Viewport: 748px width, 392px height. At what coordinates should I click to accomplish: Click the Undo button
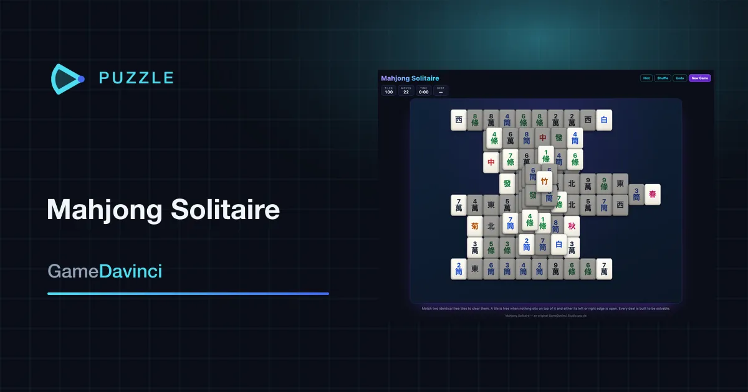680,78
